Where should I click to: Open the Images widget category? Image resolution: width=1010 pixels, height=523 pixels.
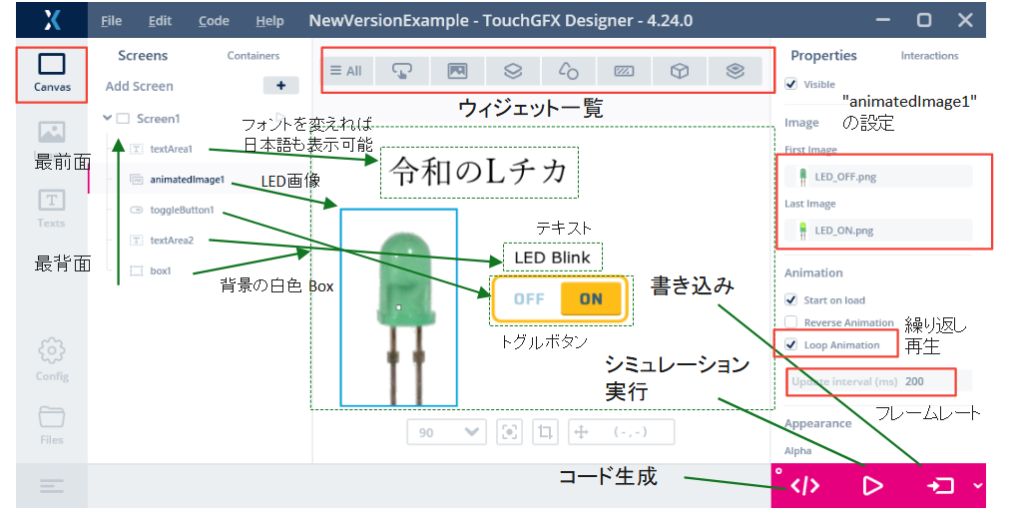[x=458, y=71]
